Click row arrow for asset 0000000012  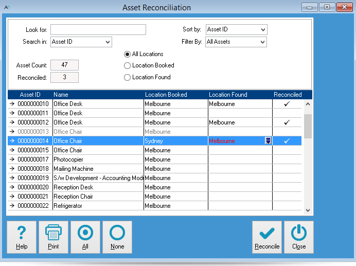(x=12, y=122)
